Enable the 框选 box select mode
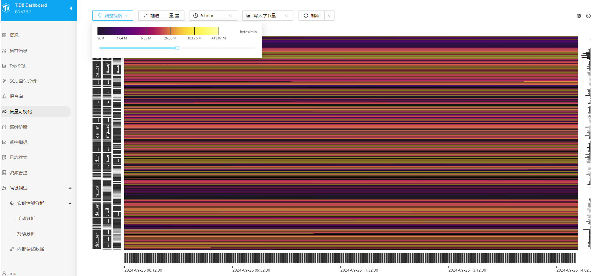597x276 pixels. (151, 16)
